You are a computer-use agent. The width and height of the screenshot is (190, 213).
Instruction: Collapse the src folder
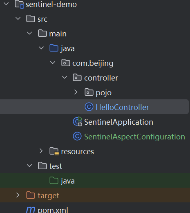(18, 18)
